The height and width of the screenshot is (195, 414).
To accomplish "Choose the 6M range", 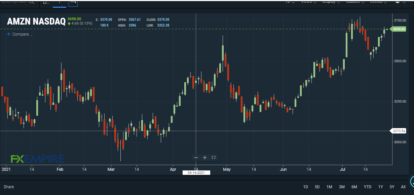I will [354, 187].
